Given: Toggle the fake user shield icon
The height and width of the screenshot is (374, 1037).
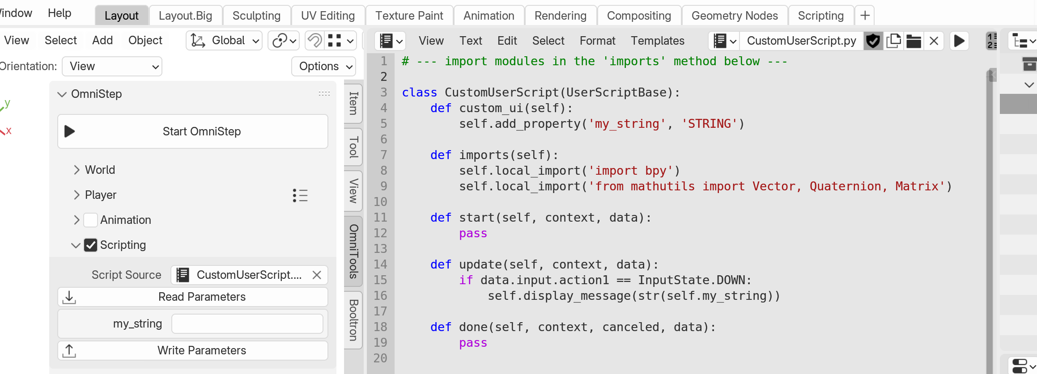Looking at the screenshot, I should tap(873, 41).
